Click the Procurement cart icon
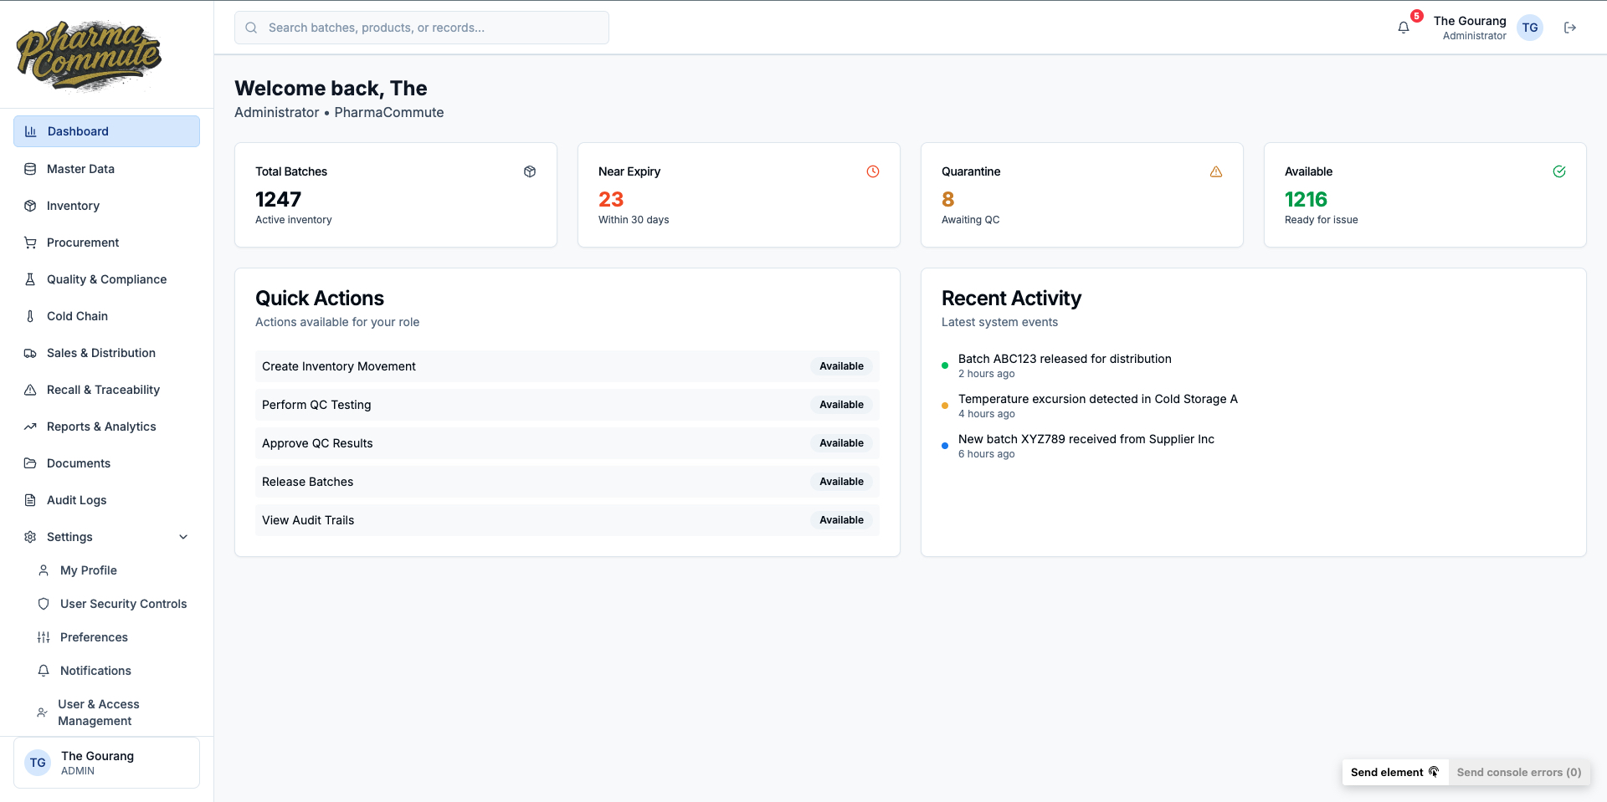Screen dimensions: 1607x802 point(30,243)
